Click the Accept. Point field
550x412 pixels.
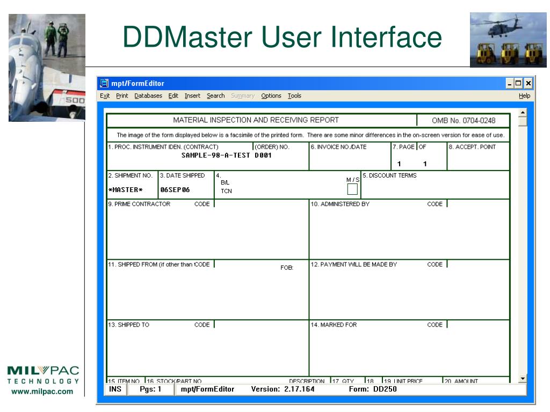coord(478,156)
